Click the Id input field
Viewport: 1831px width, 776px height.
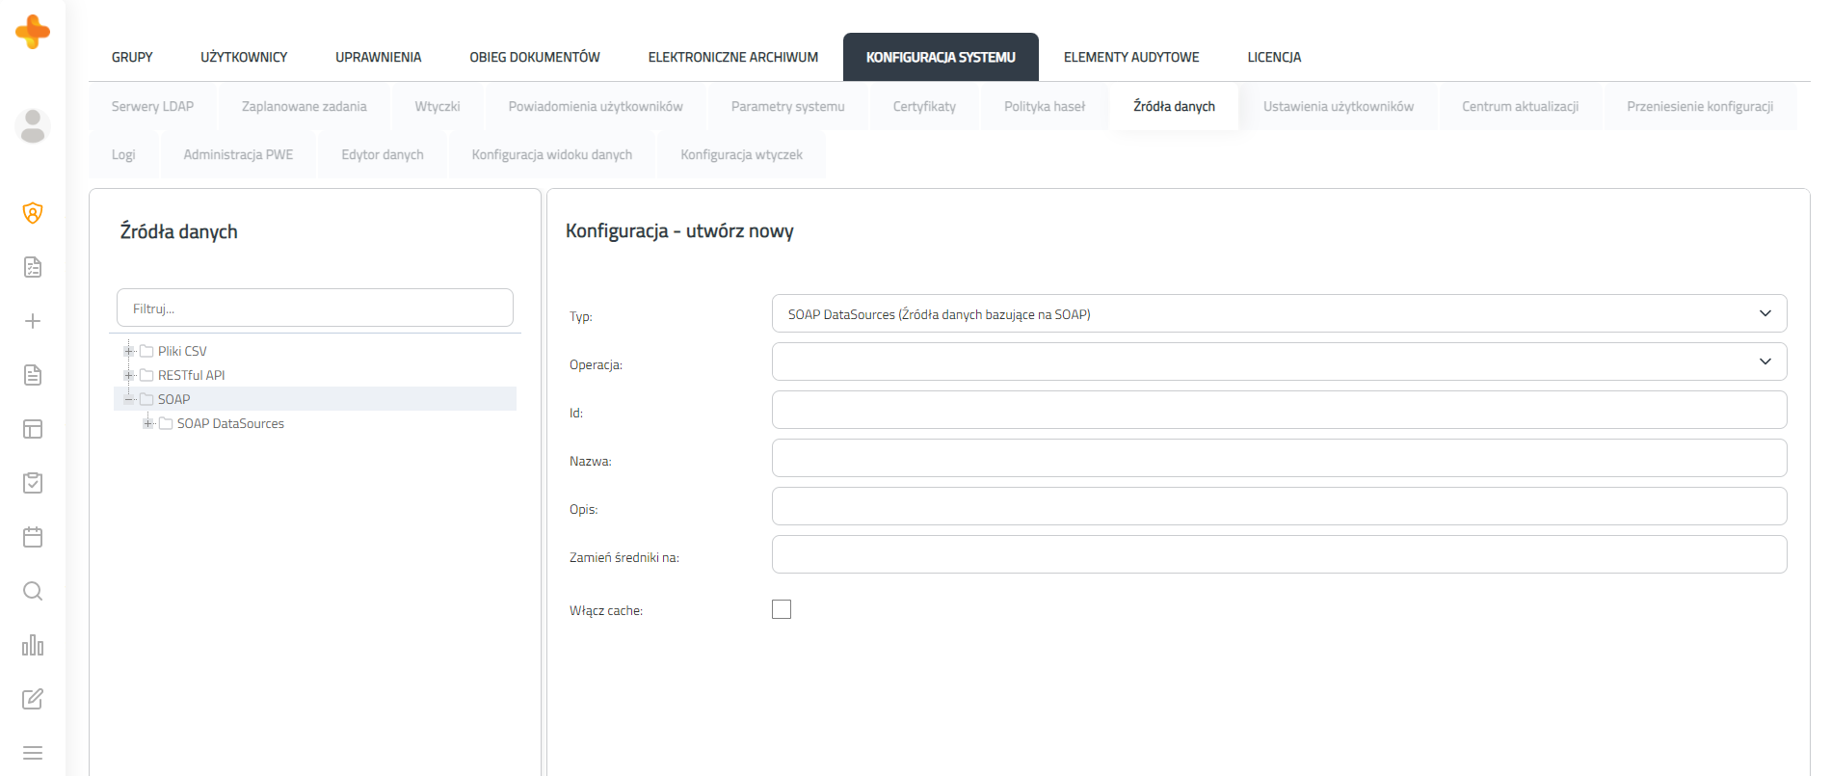(1279, 410)
